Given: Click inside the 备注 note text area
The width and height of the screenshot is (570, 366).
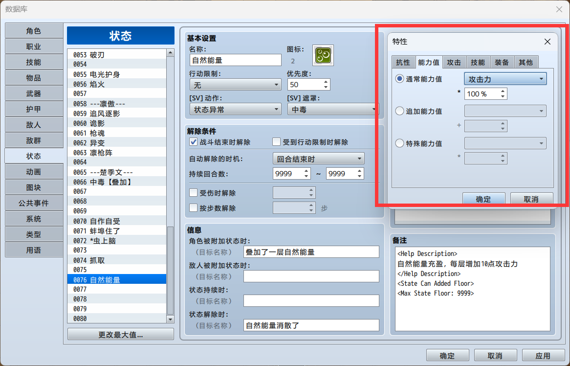Looking at the screenshot, I should tap(473, 289).
